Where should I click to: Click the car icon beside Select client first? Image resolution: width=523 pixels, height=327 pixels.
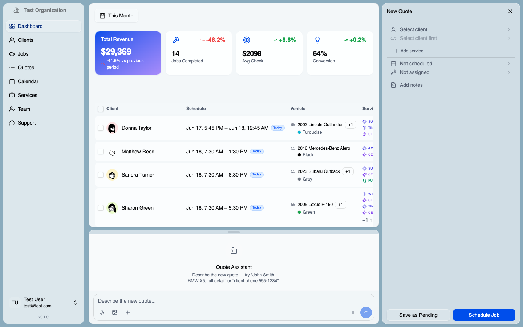pos(393,38)
